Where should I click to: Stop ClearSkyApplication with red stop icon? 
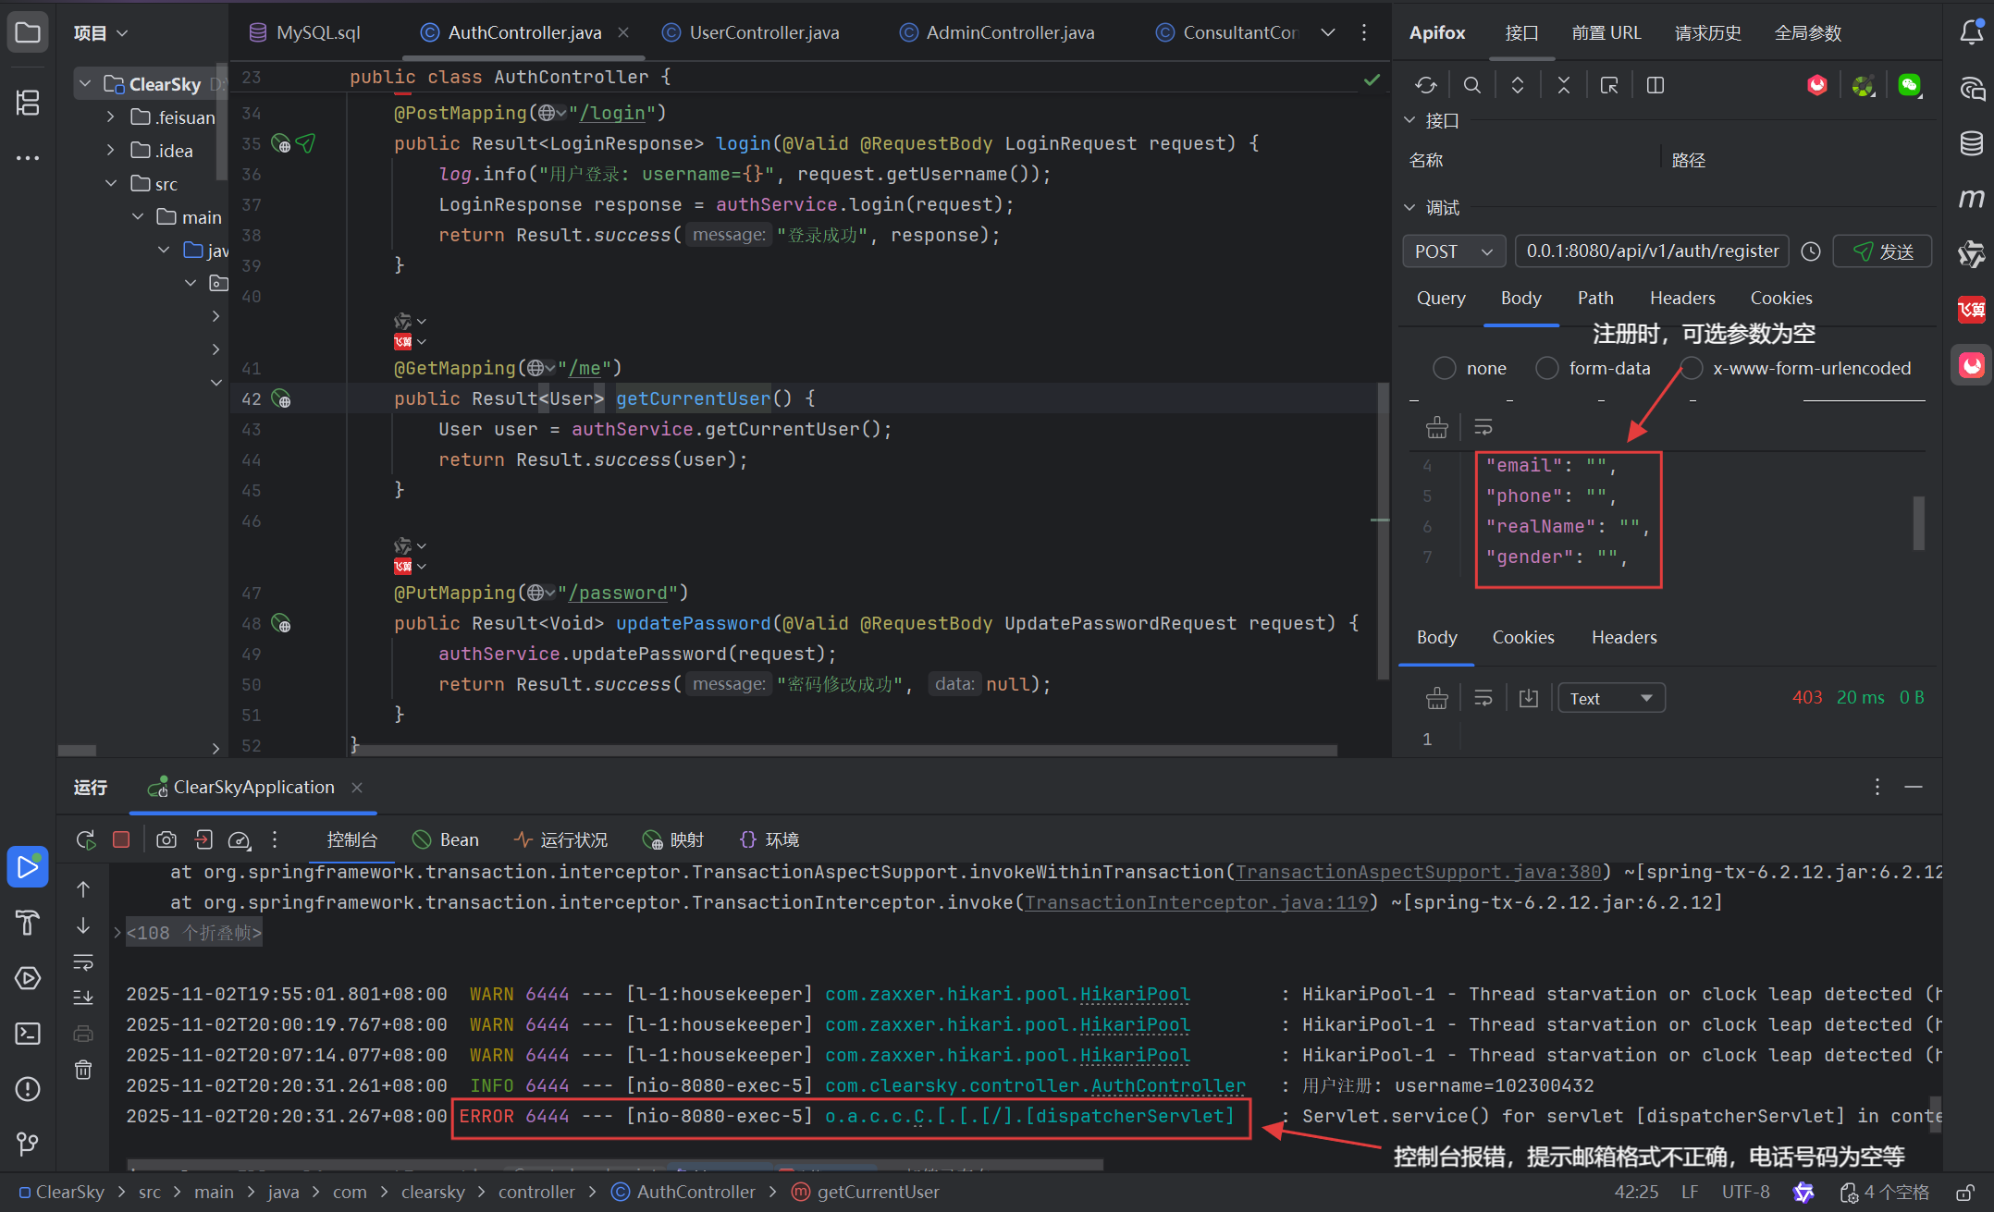point(121,839)
